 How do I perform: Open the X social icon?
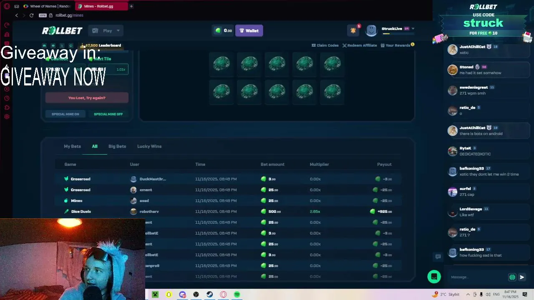(62, 45)
